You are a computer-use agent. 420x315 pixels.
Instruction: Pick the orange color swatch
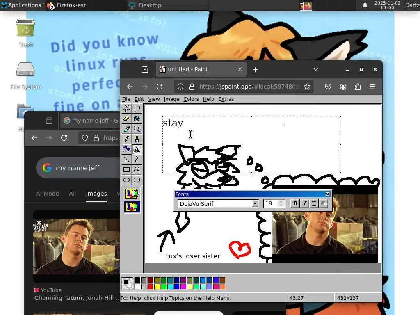pos(223,287)
